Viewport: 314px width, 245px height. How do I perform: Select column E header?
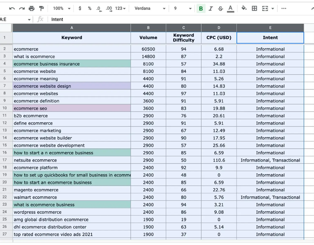270,28
